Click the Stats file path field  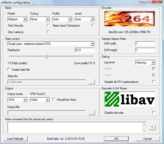tap(47, 82)
